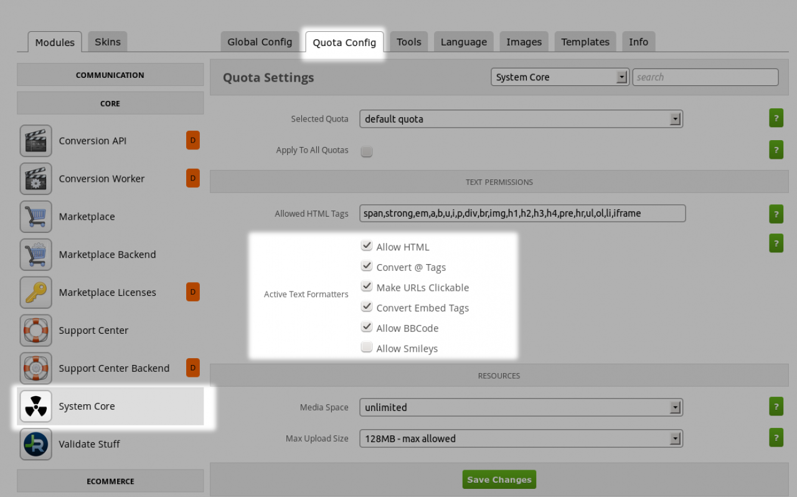Uncheck the Allow BBCode formatter

point(367,327)
